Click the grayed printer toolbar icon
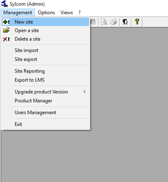 [x=113, y=22]
